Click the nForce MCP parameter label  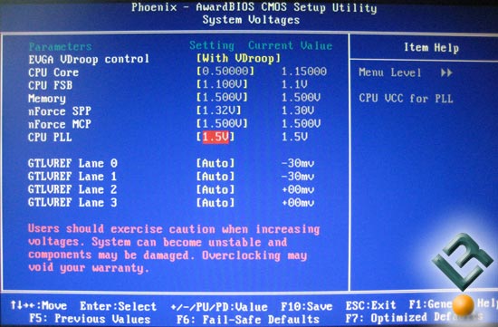[60, 124]
